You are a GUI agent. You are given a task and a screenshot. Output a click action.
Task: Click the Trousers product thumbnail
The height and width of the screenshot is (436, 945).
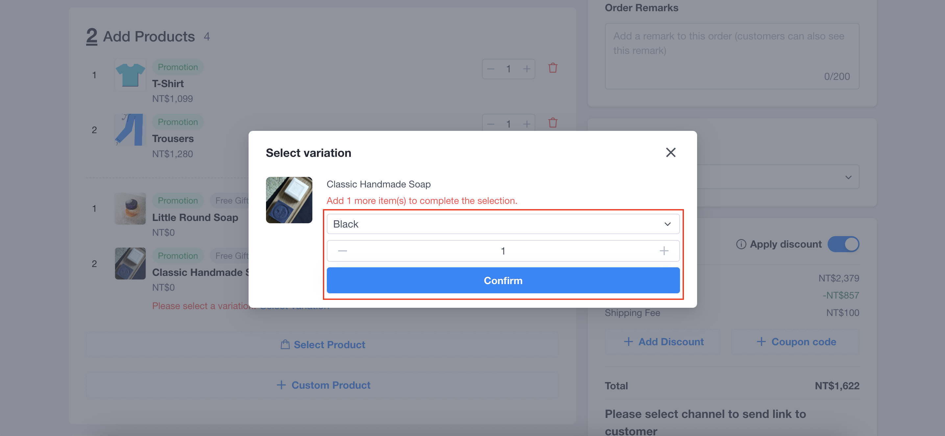pos(130,130)
